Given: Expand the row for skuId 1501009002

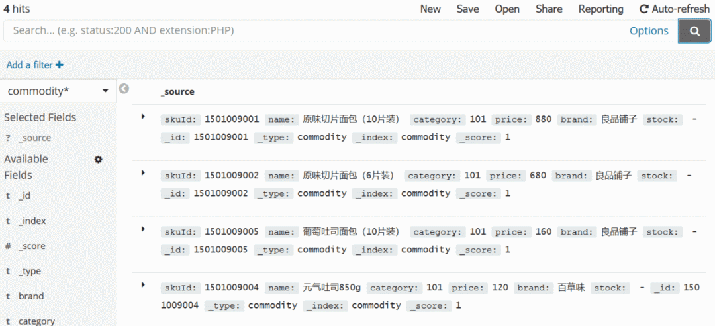Looking at the screenshot, I should (x=143, y=173).
